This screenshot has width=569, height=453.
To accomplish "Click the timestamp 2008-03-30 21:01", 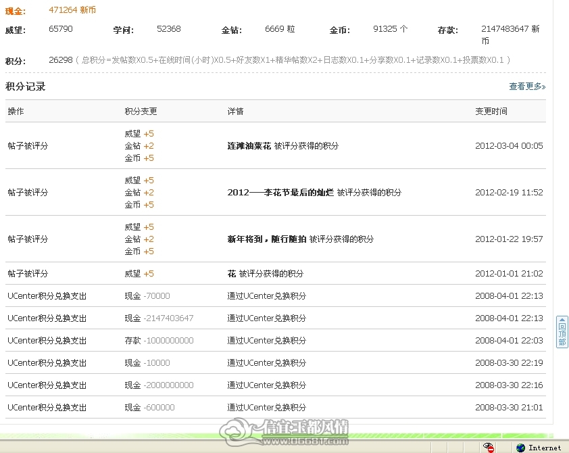I will pos(509,408).
